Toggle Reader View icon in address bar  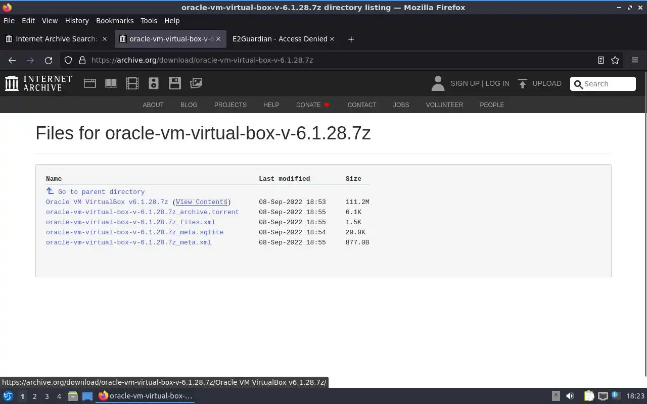coord(601,60)
